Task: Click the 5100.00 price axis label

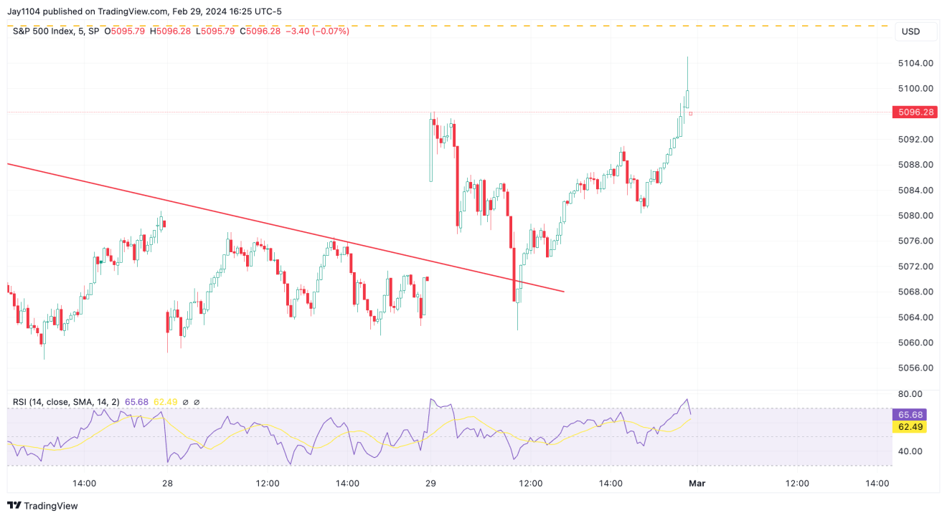Action: [x=915, y=89]
